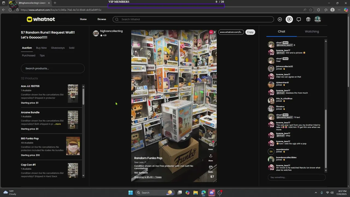Image resolution: width=350 pixels, height=197 pixels.
Task: Open the browser profile icon
Action: pyautogui.click(x=332, y=10)
